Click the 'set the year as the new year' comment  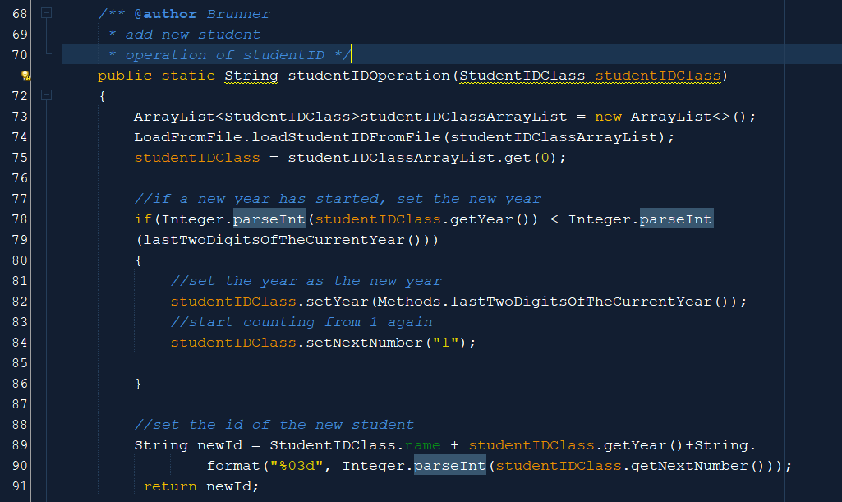point(306,281)
